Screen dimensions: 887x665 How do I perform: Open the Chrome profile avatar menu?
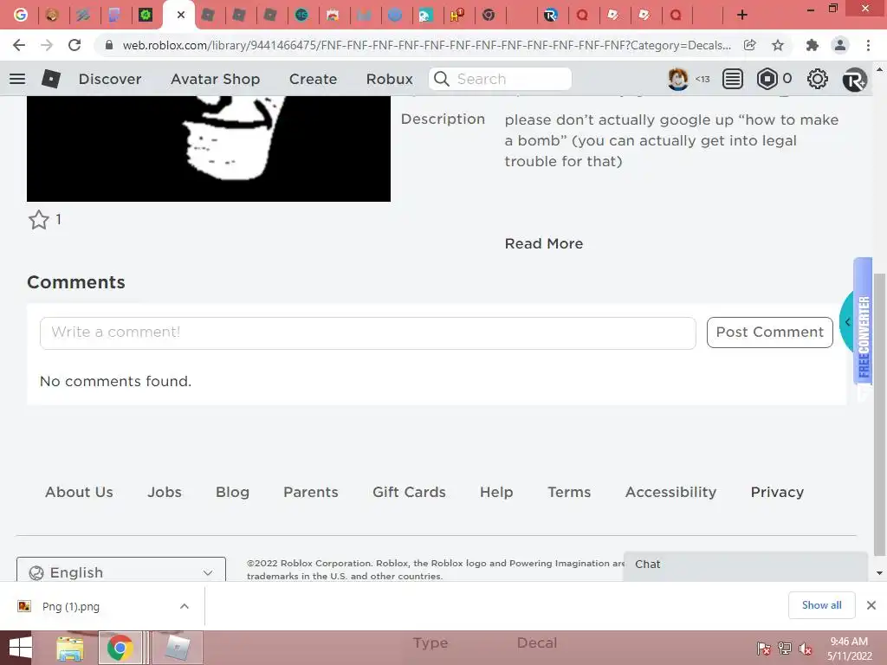(x=840, y=45)
